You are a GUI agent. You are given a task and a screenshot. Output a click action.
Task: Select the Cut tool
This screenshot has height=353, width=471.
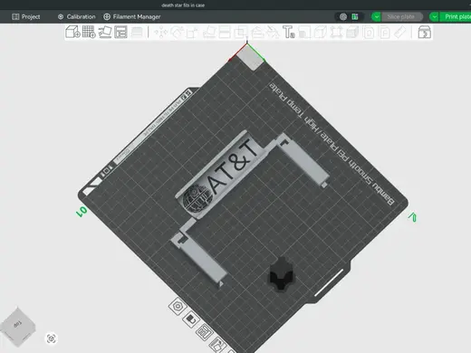pyautogui.click(x=225, y=32)
